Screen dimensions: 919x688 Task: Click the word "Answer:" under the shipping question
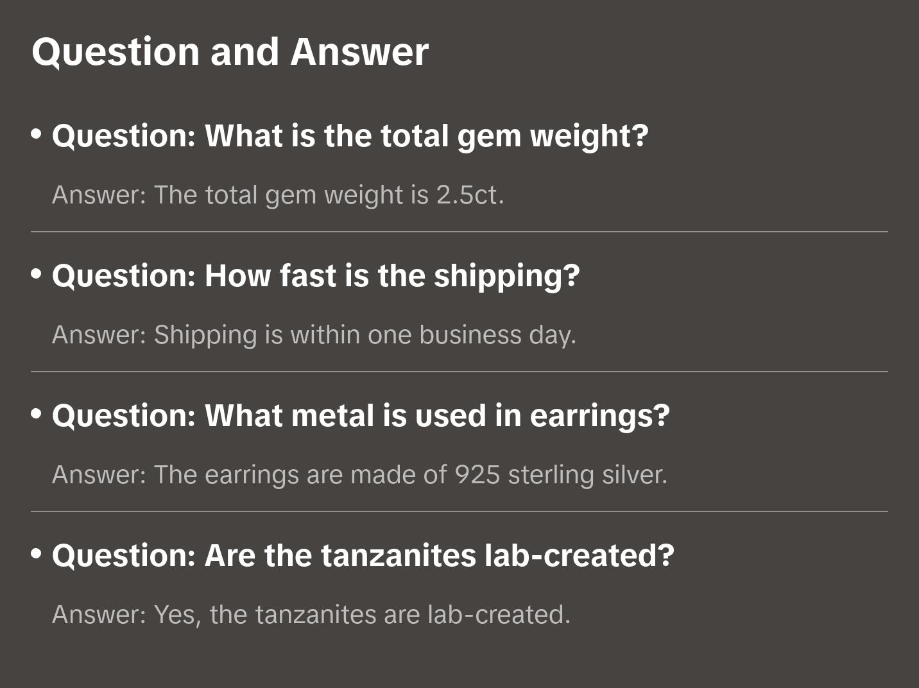pyautogui.click(x=99, y=335)
